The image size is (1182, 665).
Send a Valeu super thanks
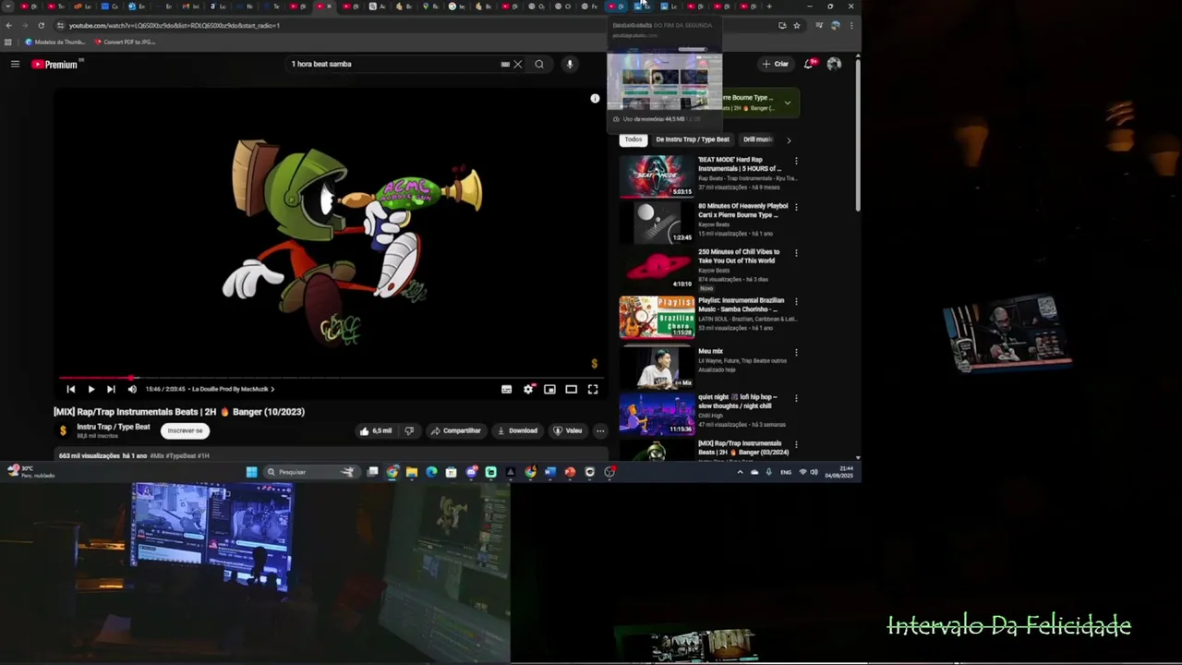pos(568,430)
